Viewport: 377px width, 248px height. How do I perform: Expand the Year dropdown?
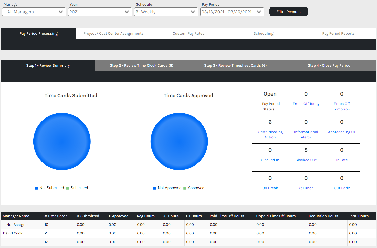point(100,12)
